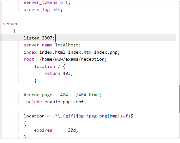This screenshot has width=180, height=143.
Task: Click the commented '#error_page 404 /404.html;' line
Action: point(63,95)
